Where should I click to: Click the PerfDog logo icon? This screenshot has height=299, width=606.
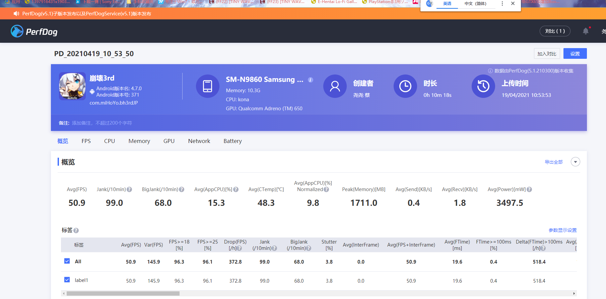click(17, 31)
